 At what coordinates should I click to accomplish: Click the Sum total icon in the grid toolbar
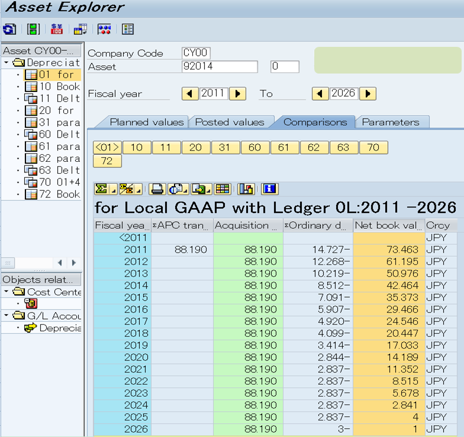pyautogui.click(x=102, y=189)
